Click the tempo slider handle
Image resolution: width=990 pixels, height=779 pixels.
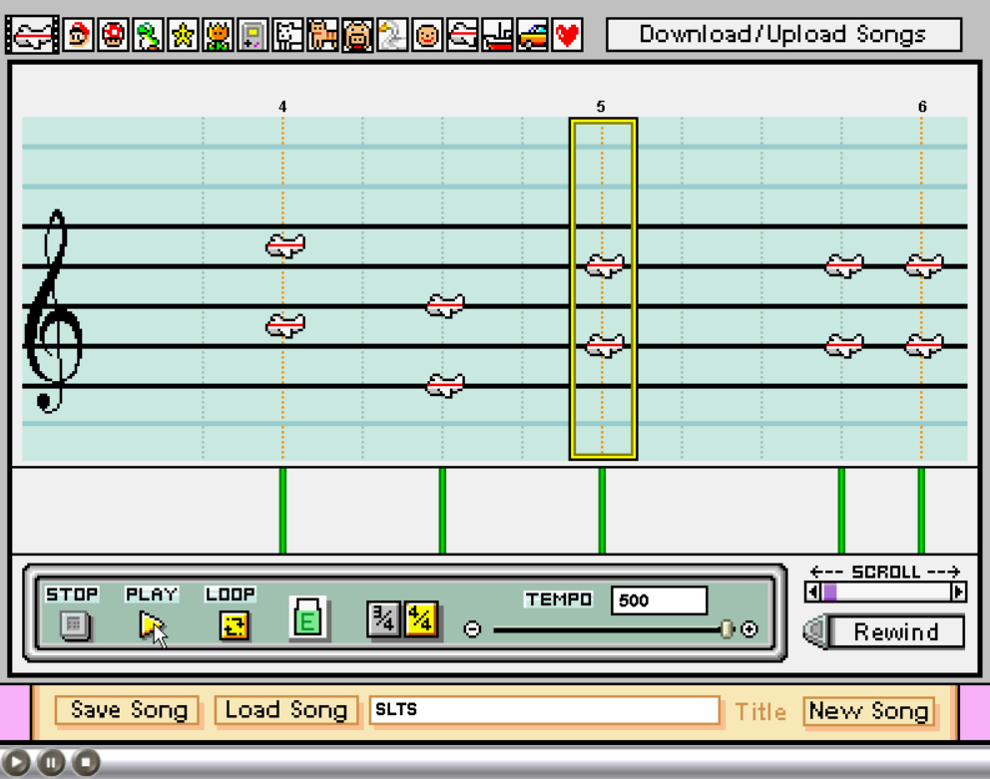click(x=727, y=628)
